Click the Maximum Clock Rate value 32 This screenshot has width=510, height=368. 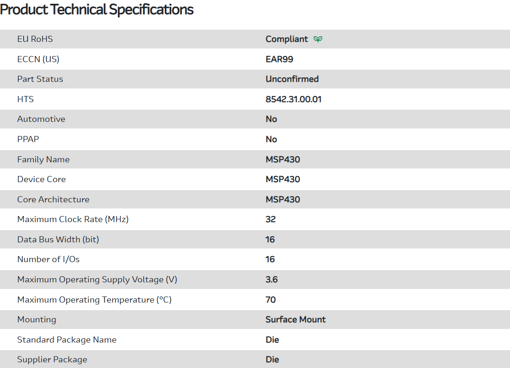[x=270, y=219]
